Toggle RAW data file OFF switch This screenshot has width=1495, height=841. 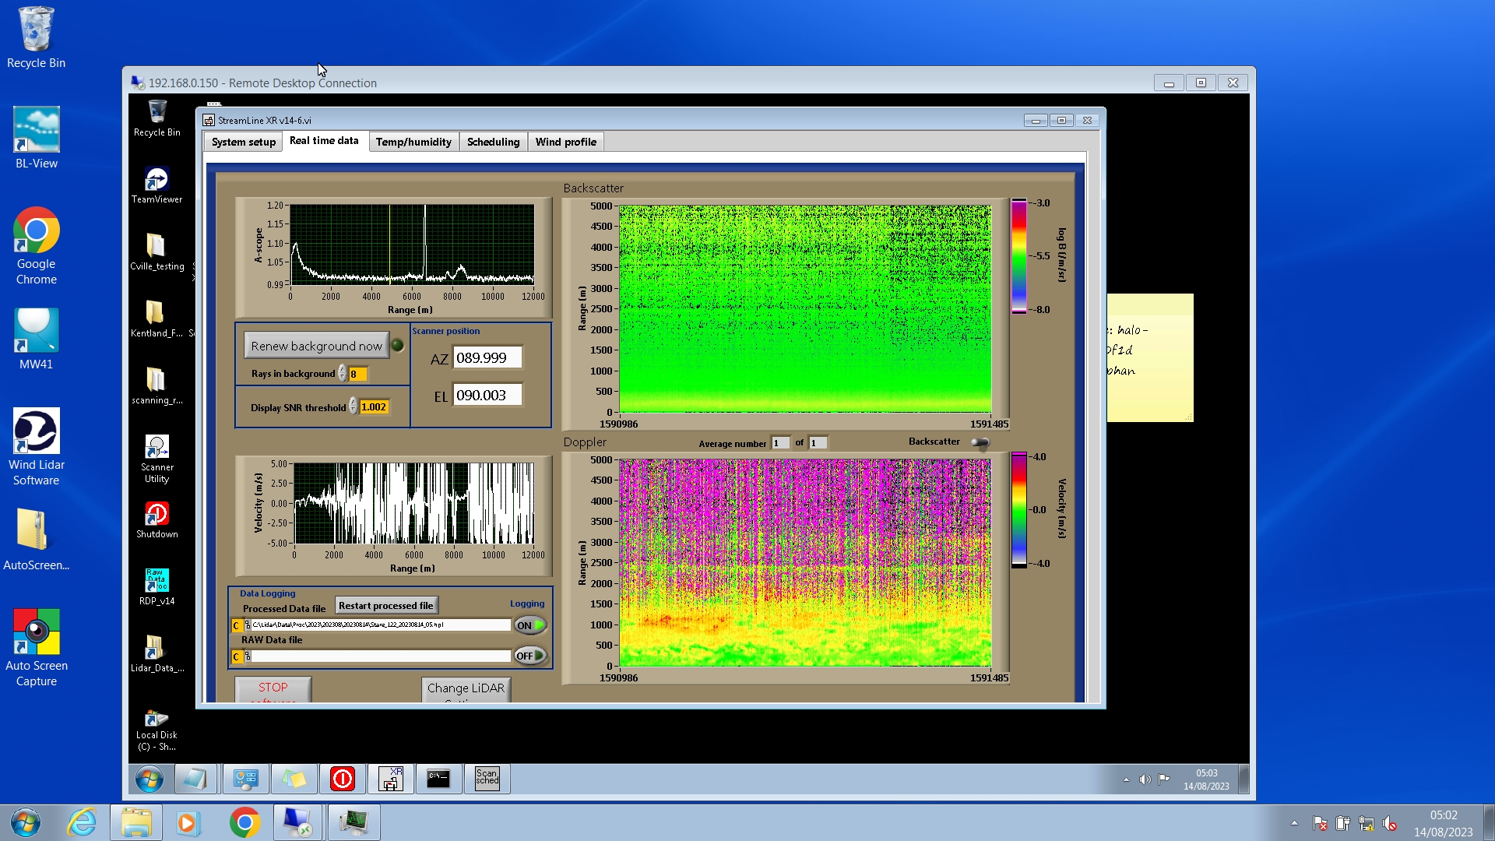coord(530,656)
